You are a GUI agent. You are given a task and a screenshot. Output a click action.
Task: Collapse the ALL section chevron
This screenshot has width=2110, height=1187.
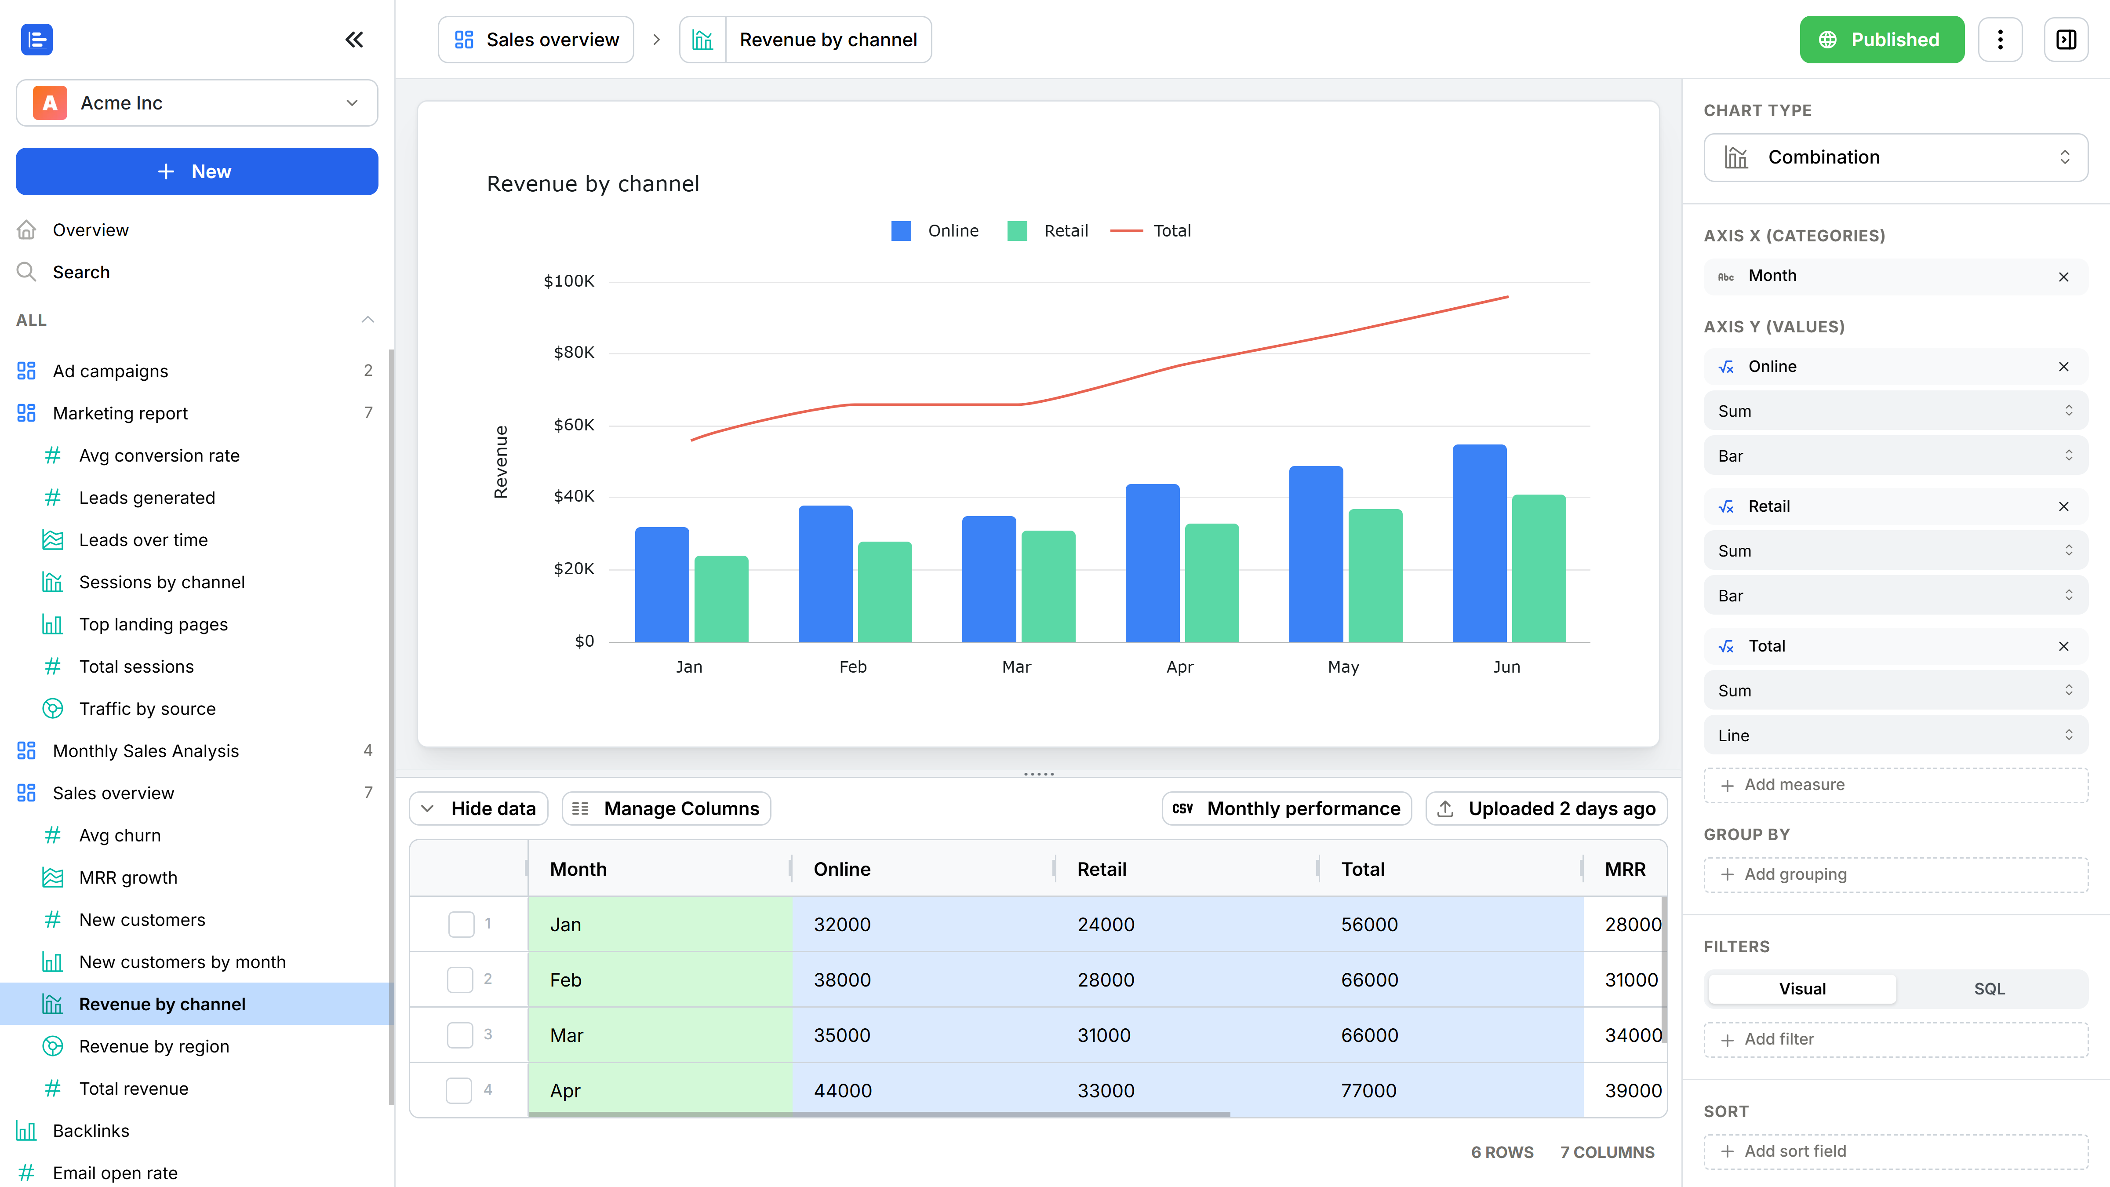[368, 320]
